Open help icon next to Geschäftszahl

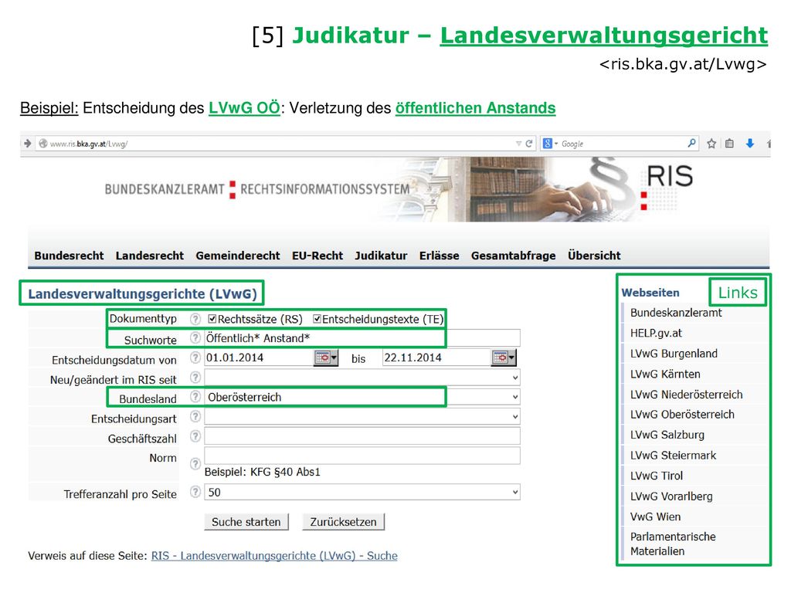195,436
